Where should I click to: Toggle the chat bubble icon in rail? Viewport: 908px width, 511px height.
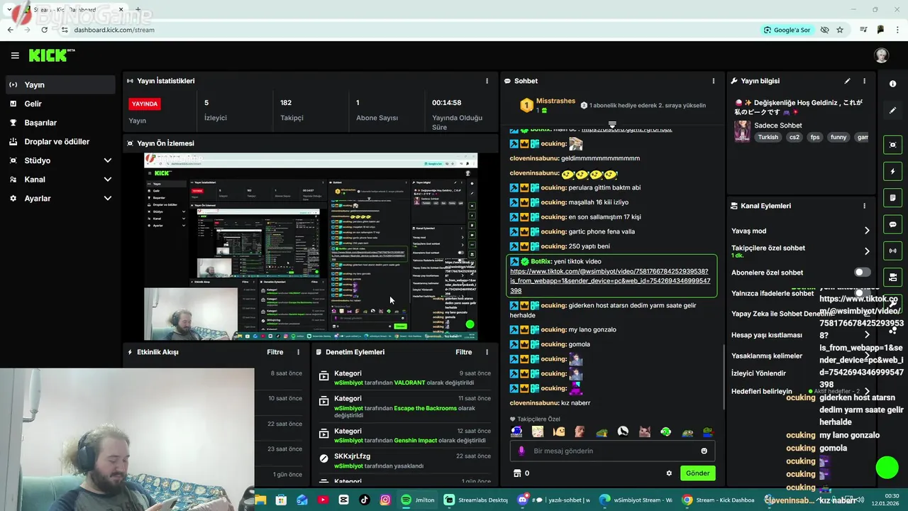pos(892,224)
